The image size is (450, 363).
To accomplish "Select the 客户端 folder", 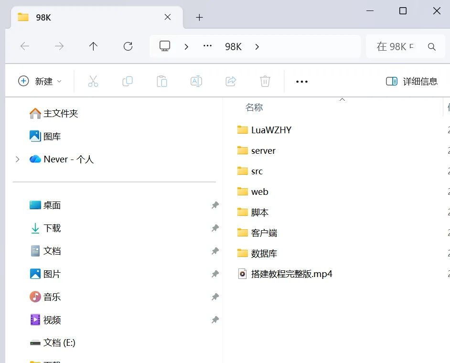I will (x=257, y=233).
